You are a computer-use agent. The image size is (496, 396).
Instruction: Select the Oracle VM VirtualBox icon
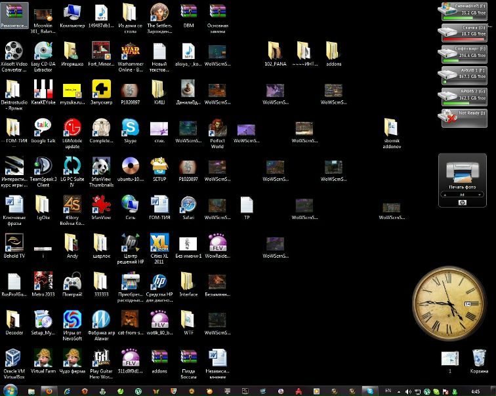pyautogui.click(x=13, y=357)
